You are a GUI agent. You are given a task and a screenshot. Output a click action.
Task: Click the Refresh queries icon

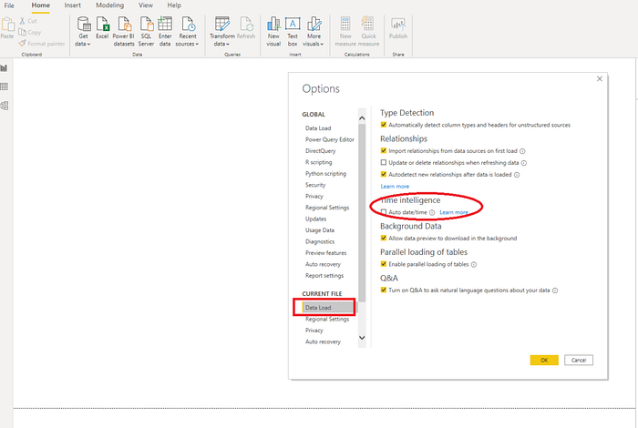click(x=246, y=25)
